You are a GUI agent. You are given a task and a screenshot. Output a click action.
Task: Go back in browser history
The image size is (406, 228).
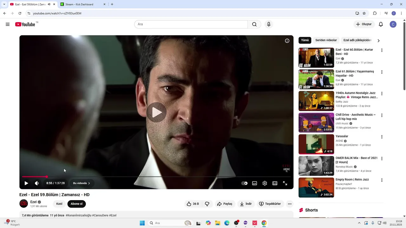4,13
